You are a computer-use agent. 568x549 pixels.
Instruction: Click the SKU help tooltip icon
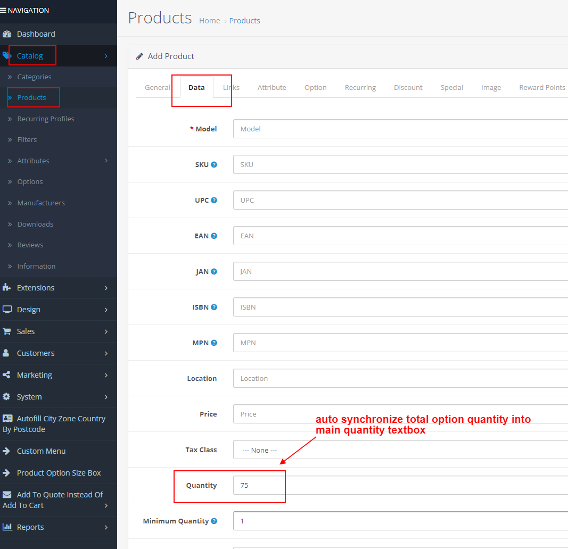coord(213,164)
